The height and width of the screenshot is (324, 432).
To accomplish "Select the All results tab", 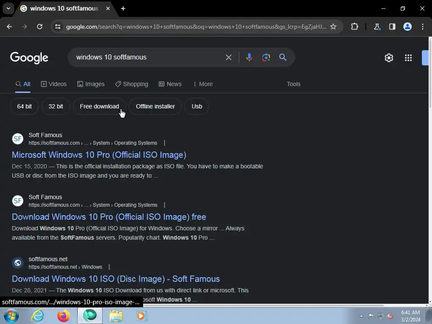I will point(23,84).
